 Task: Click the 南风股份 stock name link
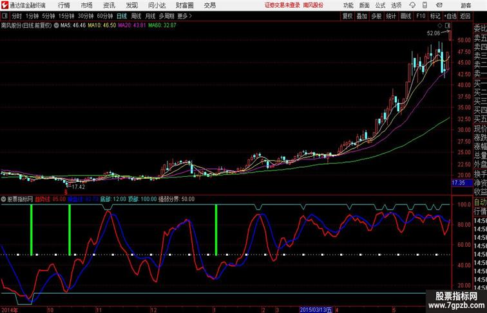pos(313,5)
